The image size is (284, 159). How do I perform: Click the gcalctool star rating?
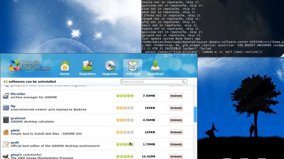point(125,120)
